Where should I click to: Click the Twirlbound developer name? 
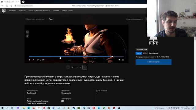[31, 93]
